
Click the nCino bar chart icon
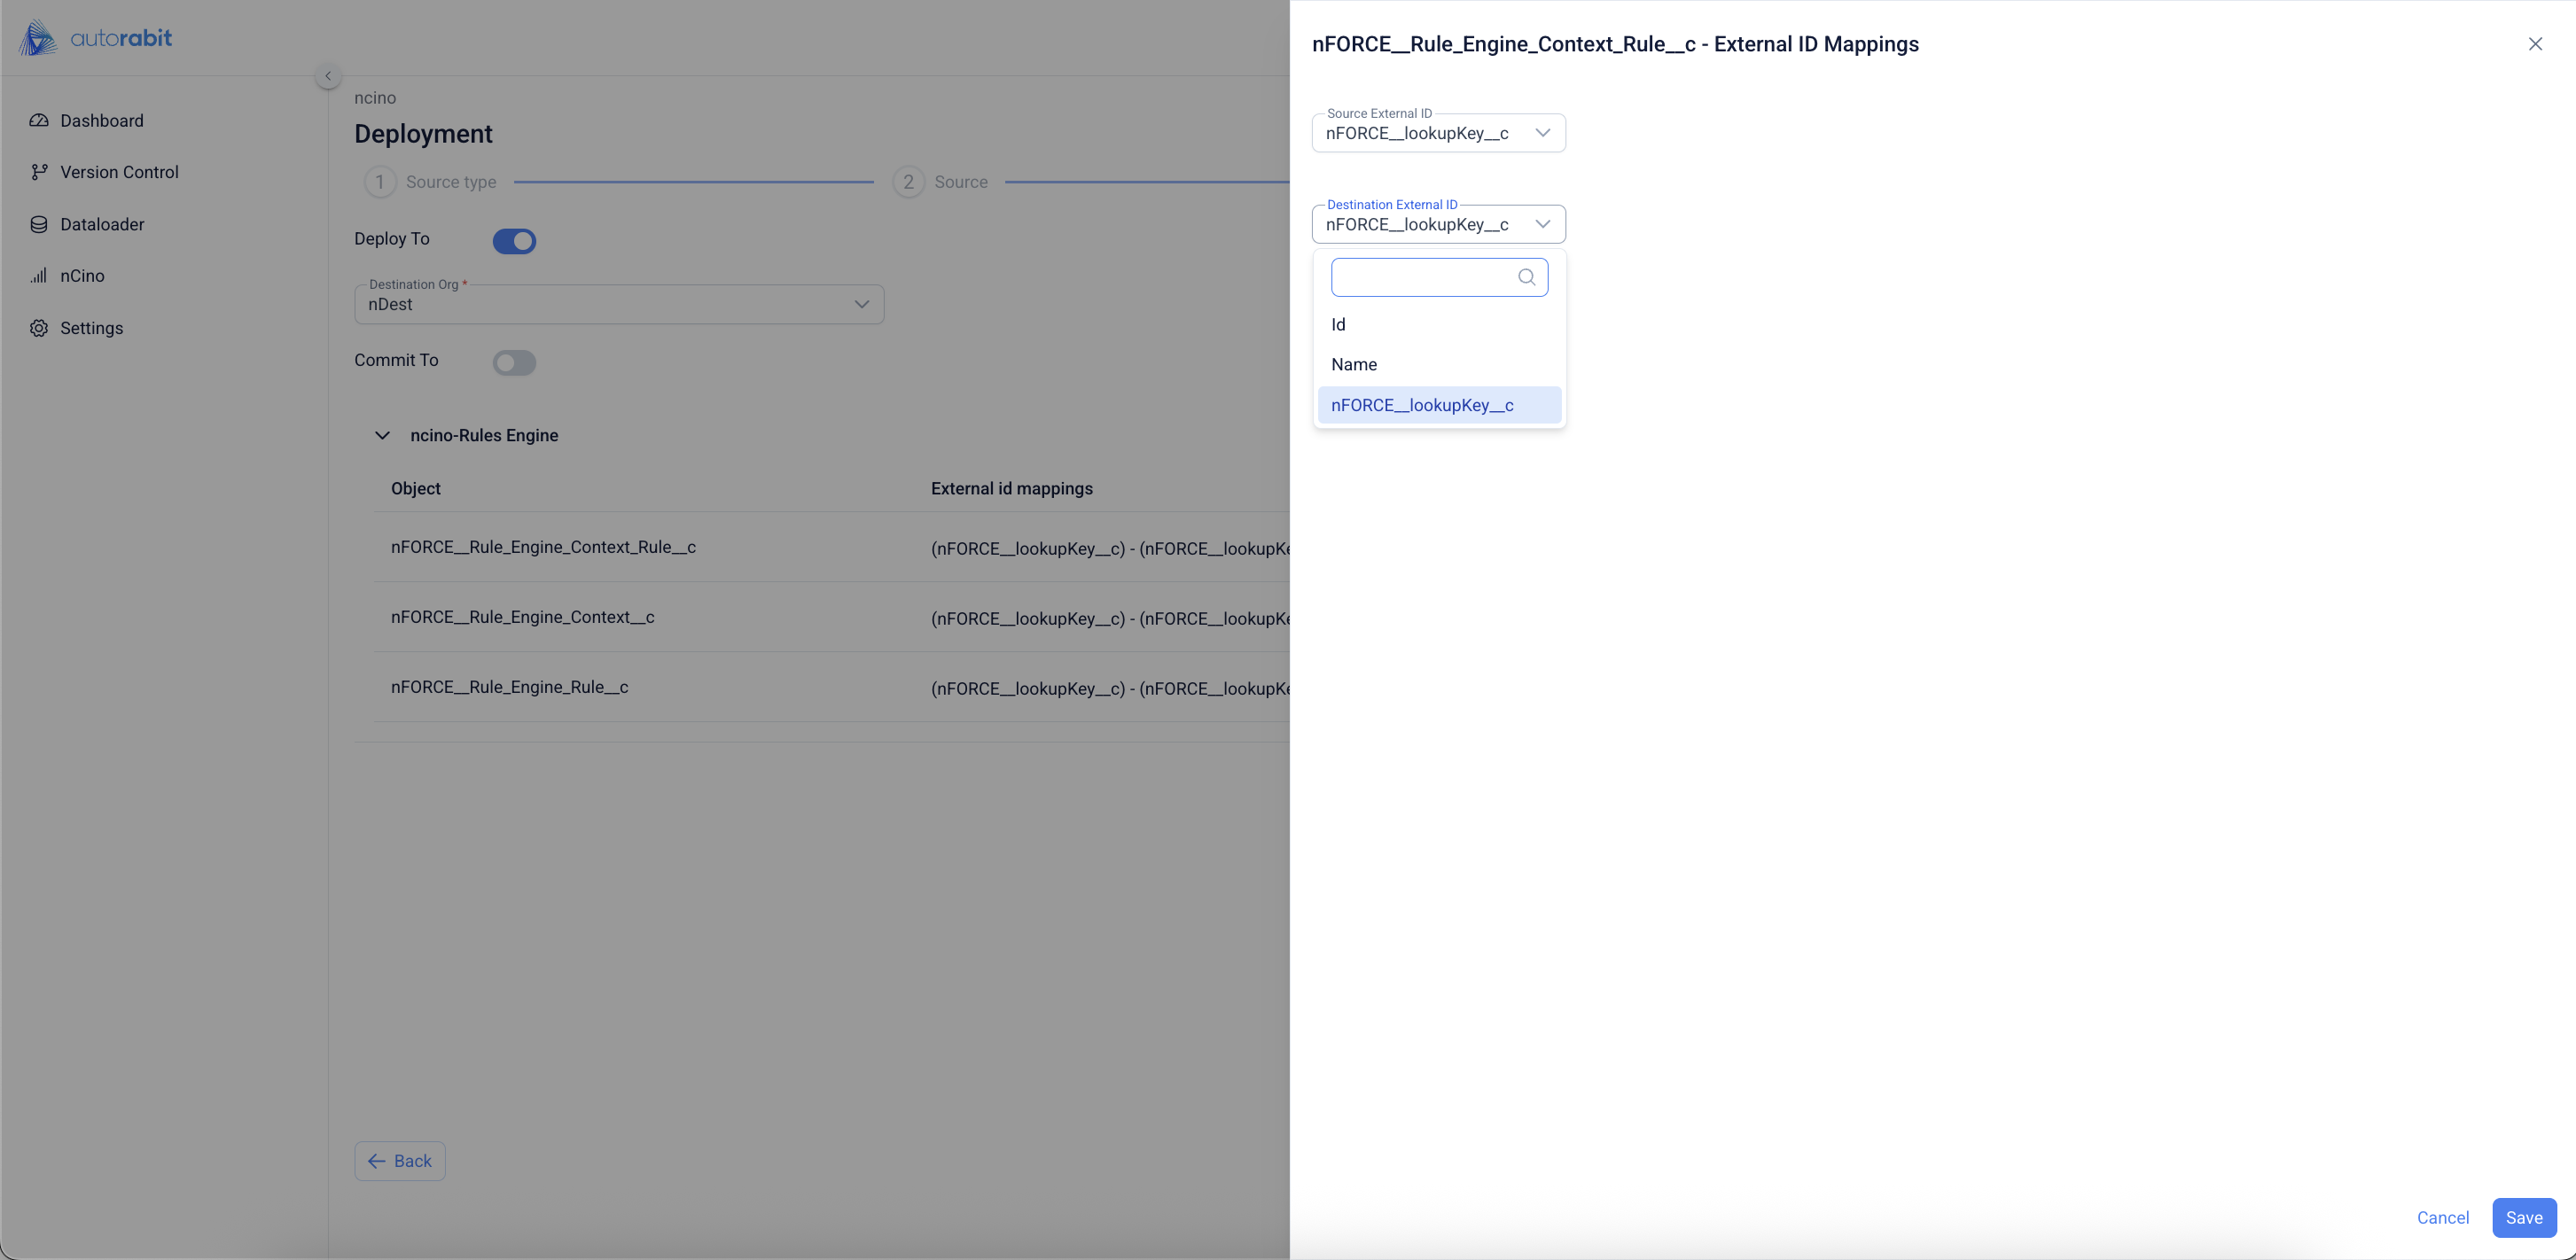[x=39, y=276]
